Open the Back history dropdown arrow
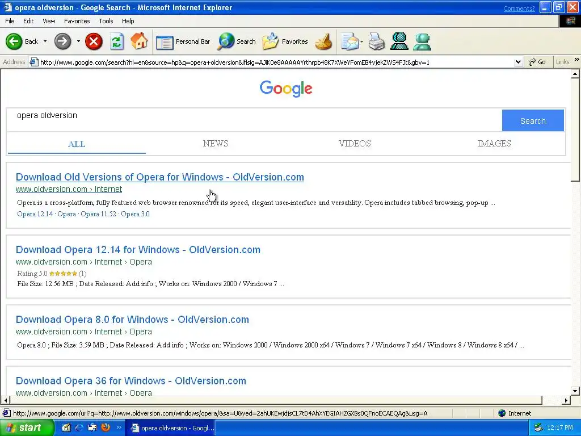The width and height of the screenshot is (581, 436). coord(45,41)
